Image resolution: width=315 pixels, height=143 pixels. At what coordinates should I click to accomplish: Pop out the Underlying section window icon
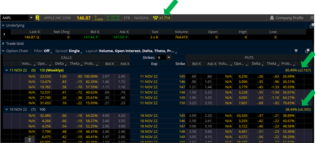pos(312,25)
